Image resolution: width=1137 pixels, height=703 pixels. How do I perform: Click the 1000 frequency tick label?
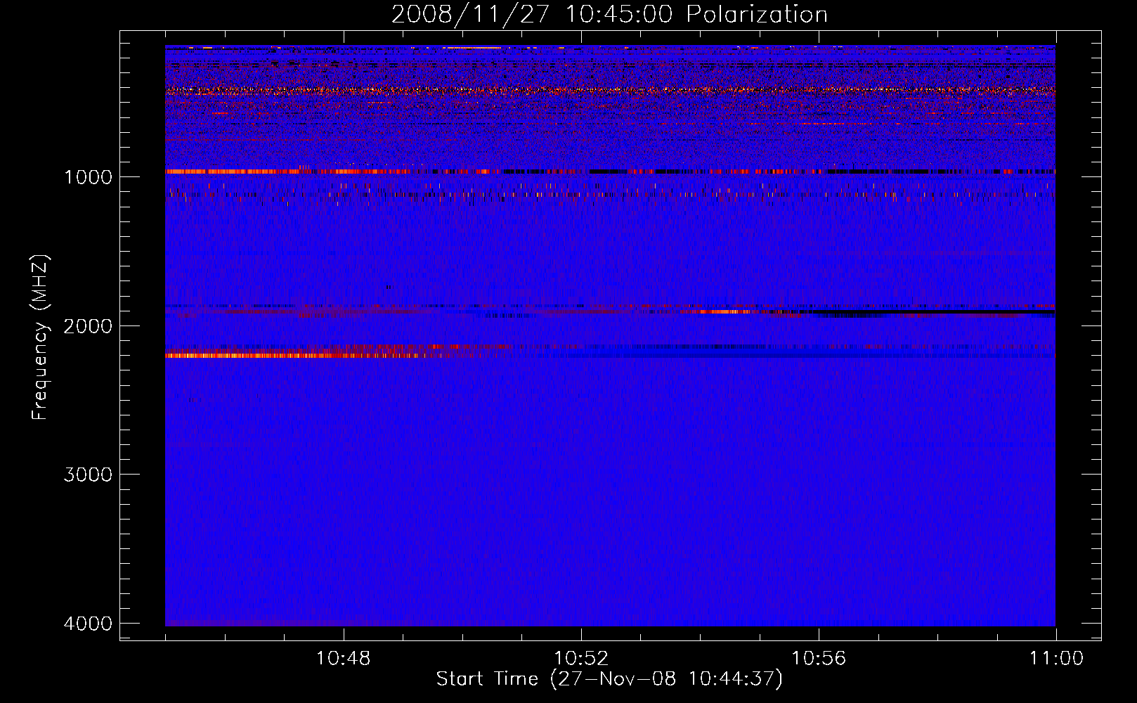tap(88, 176)
